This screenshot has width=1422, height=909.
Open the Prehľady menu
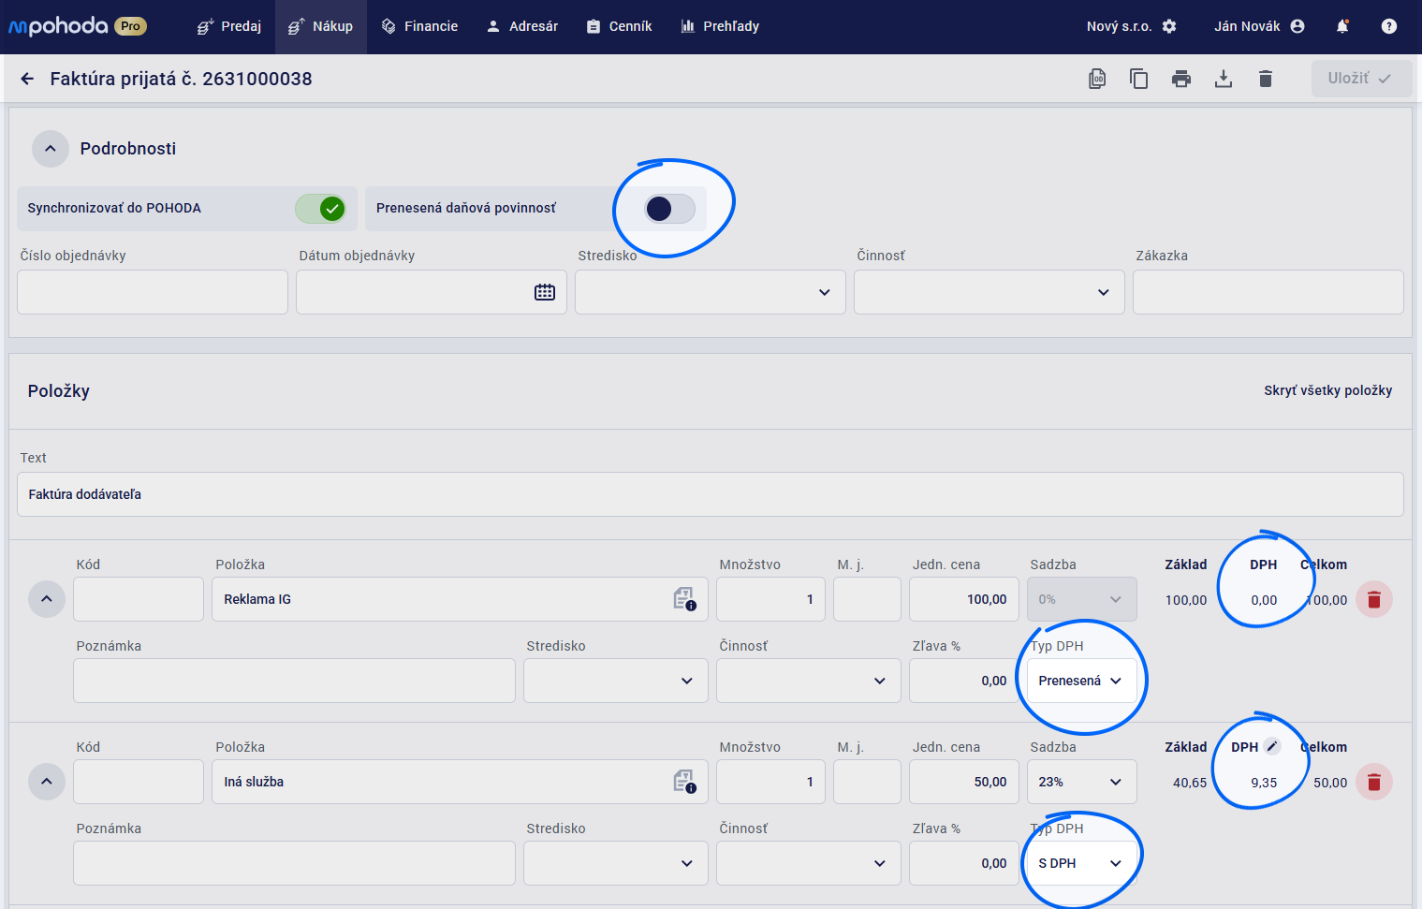point(720,26)
